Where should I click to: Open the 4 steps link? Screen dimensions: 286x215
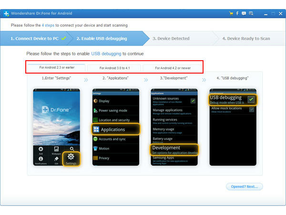48,25
